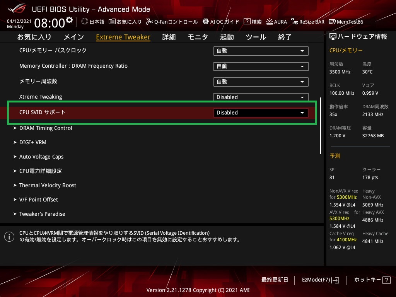
Task: Switch to メイン tab
Action: (74, 37)
